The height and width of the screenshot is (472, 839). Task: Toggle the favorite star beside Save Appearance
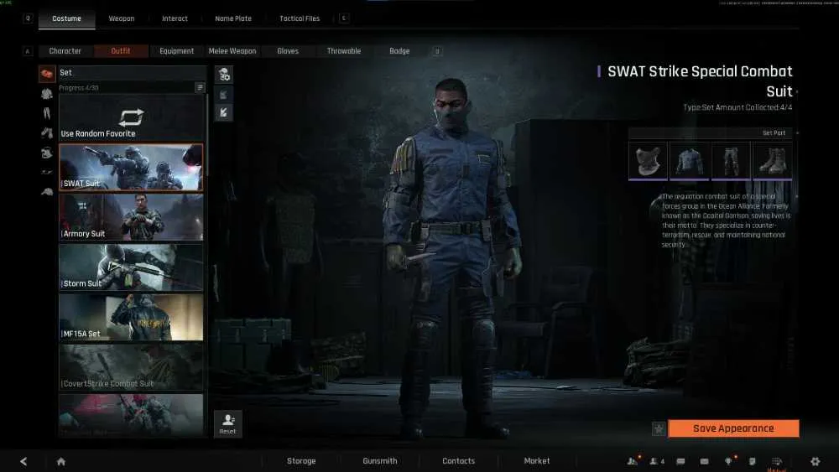pos(659,428)
